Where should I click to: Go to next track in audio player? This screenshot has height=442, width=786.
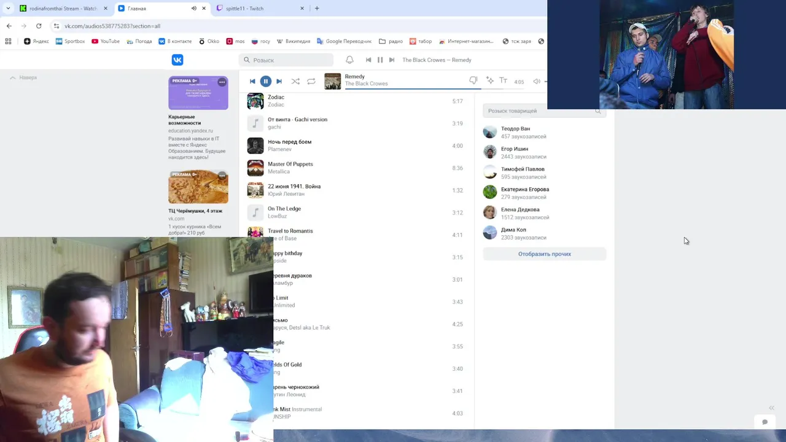pos(279,81)
